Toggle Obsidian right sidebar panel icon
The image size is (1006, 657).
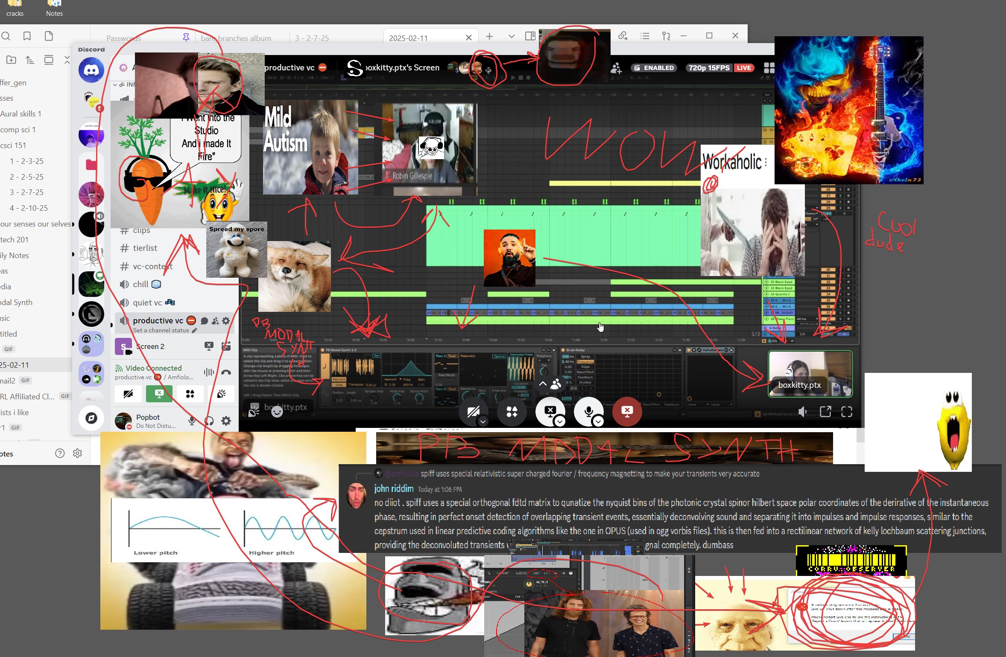[530, 36]
